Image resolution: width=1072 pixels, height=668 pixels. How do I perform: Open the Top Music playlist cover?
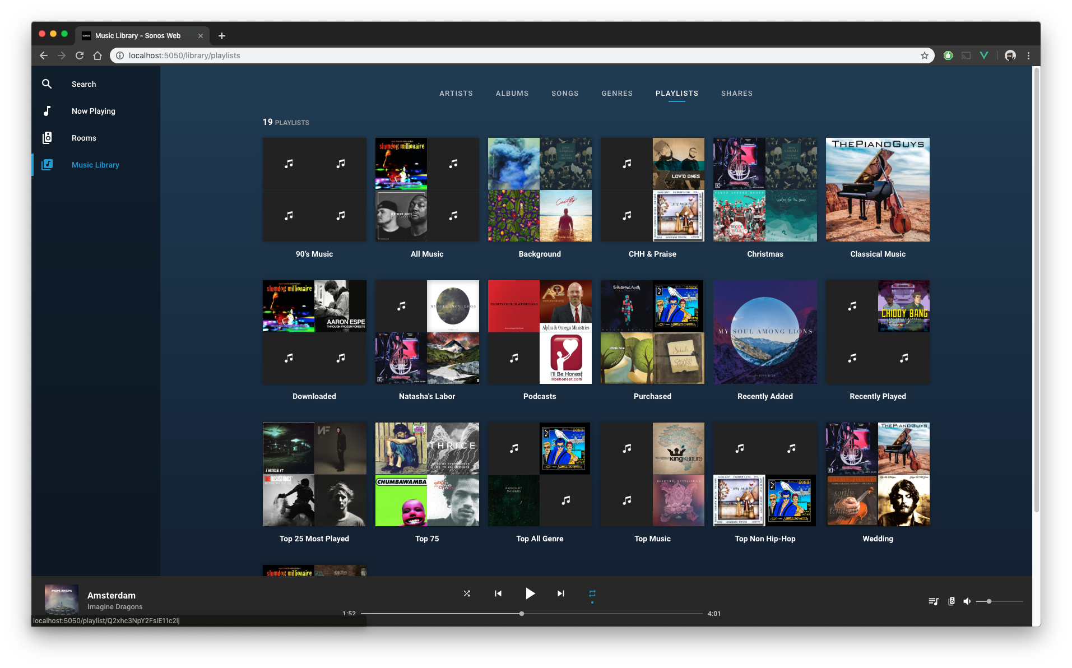(x=652, y=474)
